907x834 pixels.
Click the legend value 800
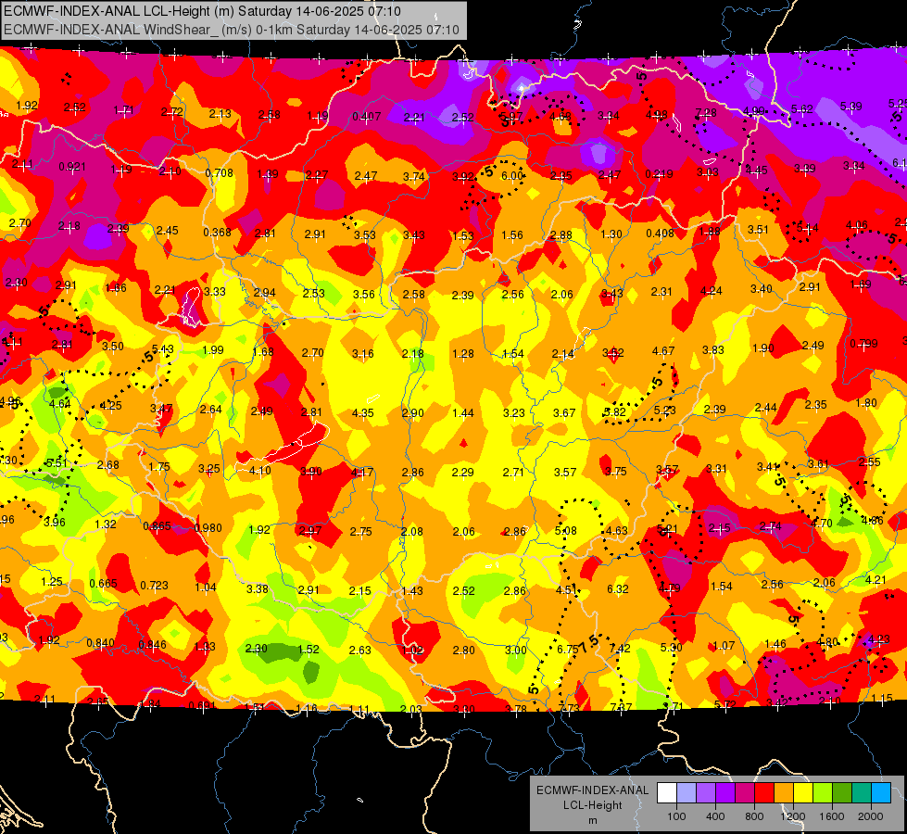click(754, 816)
